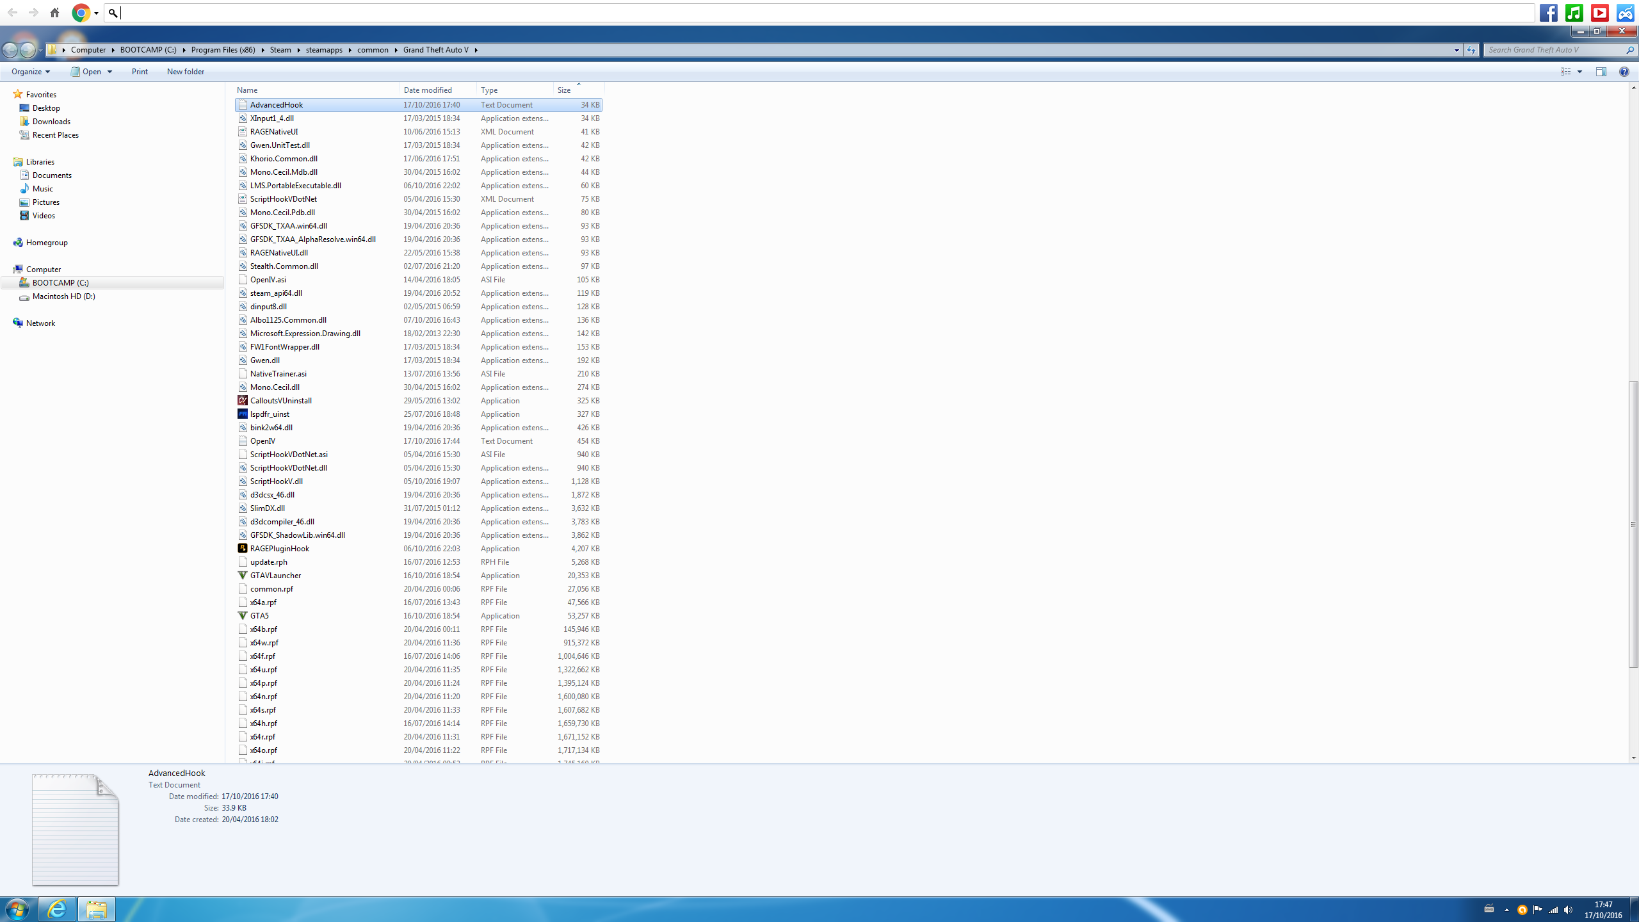This screenshot has height=922, width=1639.
Task: Click the New folder button
Action: [186, 72]
